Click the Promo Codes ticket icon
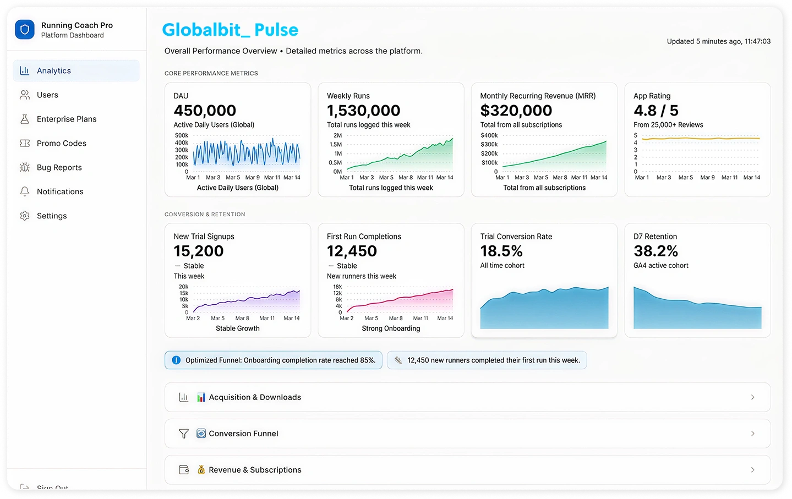Screen dimensions: 792x499 pyautogui.click(x=25, y=143)
